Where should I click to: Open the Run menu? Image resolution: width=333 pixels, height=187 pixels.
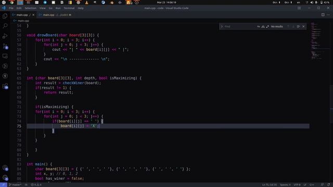click(x=58, y=8)
